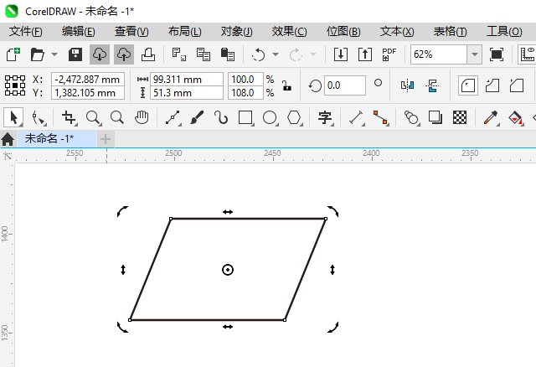This screenshot has width=536, height=367.
Task: Click the Paste clipboard icon
Action: point(228,54)
